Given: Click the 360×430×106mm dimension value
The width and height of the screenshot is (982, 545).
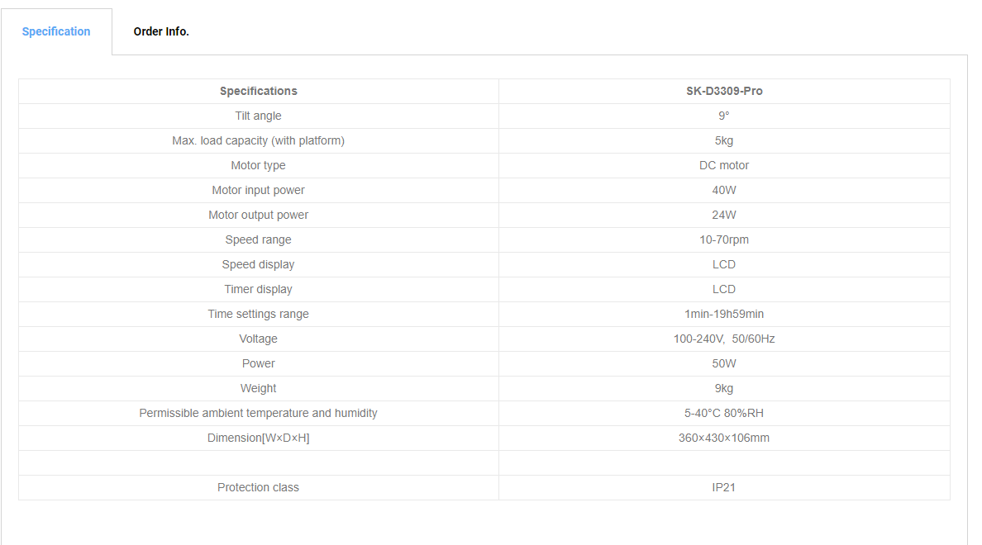Looking at the screenshot, I should pos(724,438).
